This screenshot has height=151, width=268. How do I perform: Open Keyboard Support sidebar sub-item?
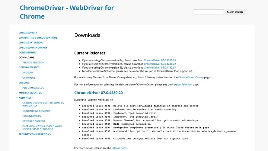33,121
